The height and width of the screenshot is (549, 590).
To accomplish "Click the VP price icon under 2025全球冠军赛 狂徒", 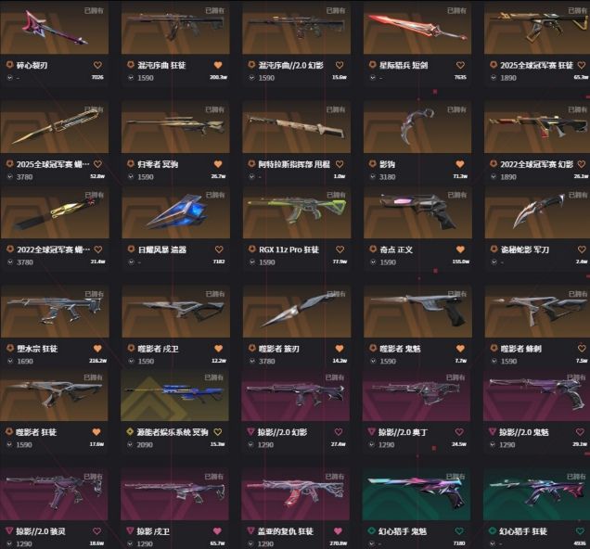I will pyautogui.click(x=494, y=78).
